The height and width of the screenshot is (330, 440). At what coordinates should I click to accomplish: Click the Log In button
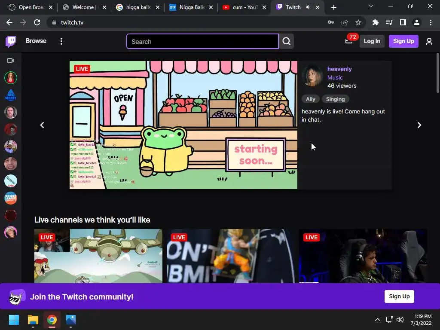point(372,41)
